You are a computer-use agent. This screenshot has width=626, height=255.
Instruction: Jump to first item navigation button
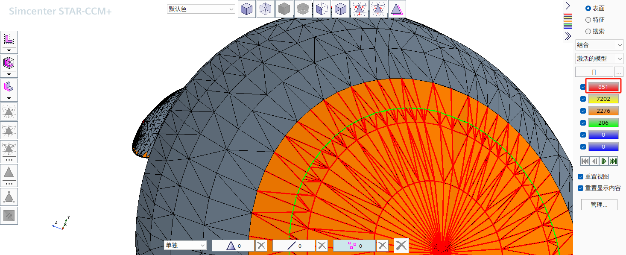coord(585,161)
